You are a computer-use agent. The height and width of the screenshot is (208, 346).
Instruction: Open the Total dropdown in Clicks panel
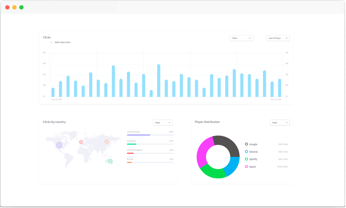[241, 38]
